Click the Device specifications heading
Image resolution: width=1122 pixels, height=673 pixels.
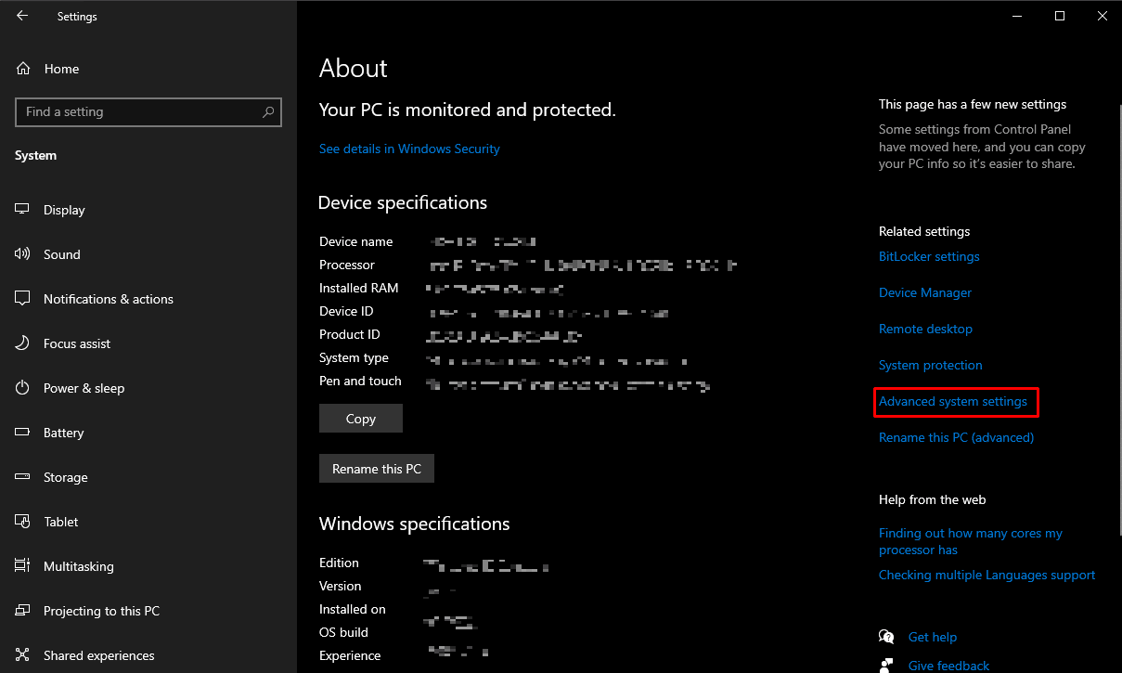[403, 202]
